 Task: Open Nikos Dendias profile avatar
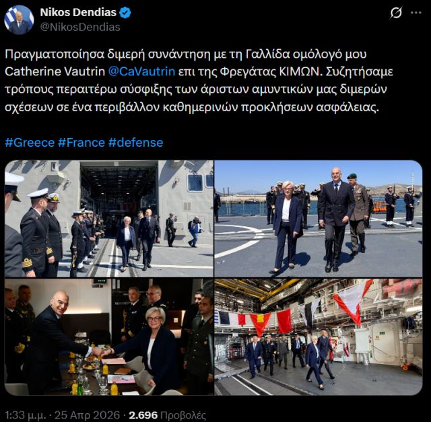[x=19, y=20]
